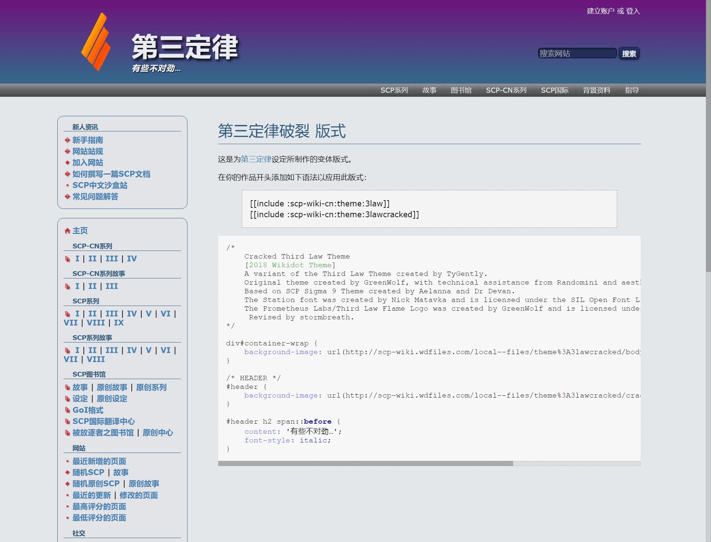Click the diamond bullet beside 随机SCP

(x=67, y=472)
